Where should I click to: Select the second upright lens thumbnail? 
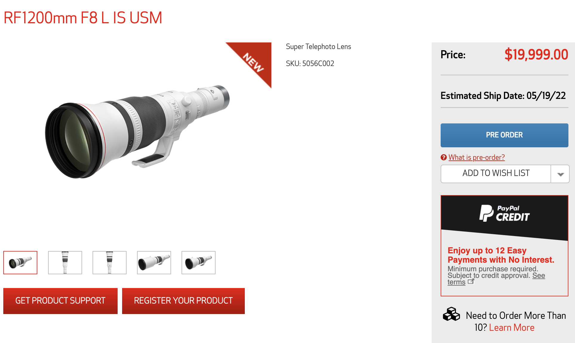65,263
